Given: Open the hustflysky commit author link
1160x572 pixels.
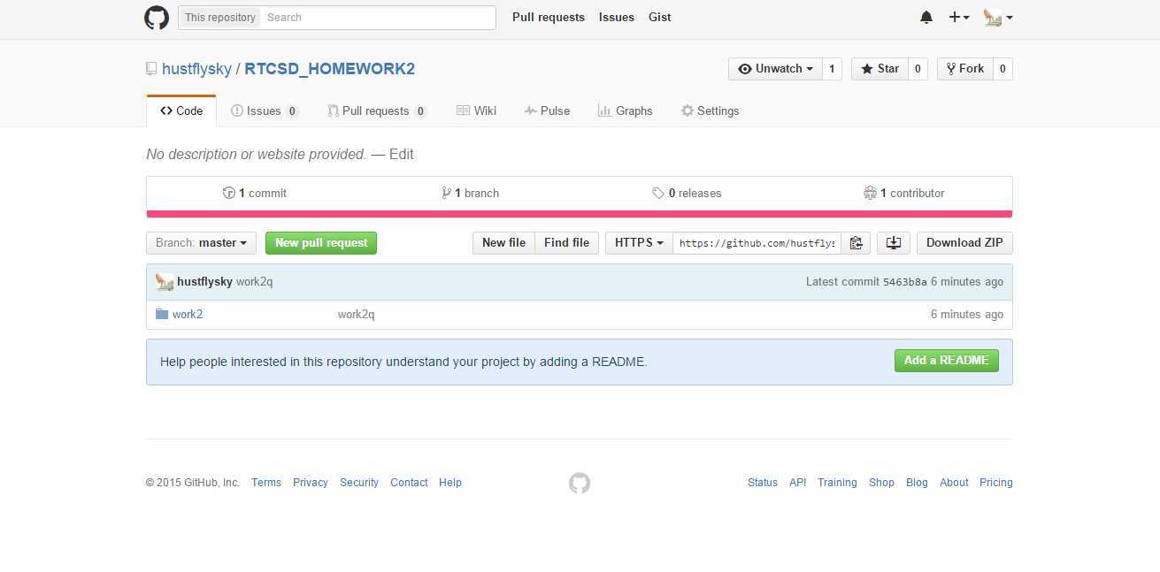Looking at the screenshot, I should [x=204, y=282].
